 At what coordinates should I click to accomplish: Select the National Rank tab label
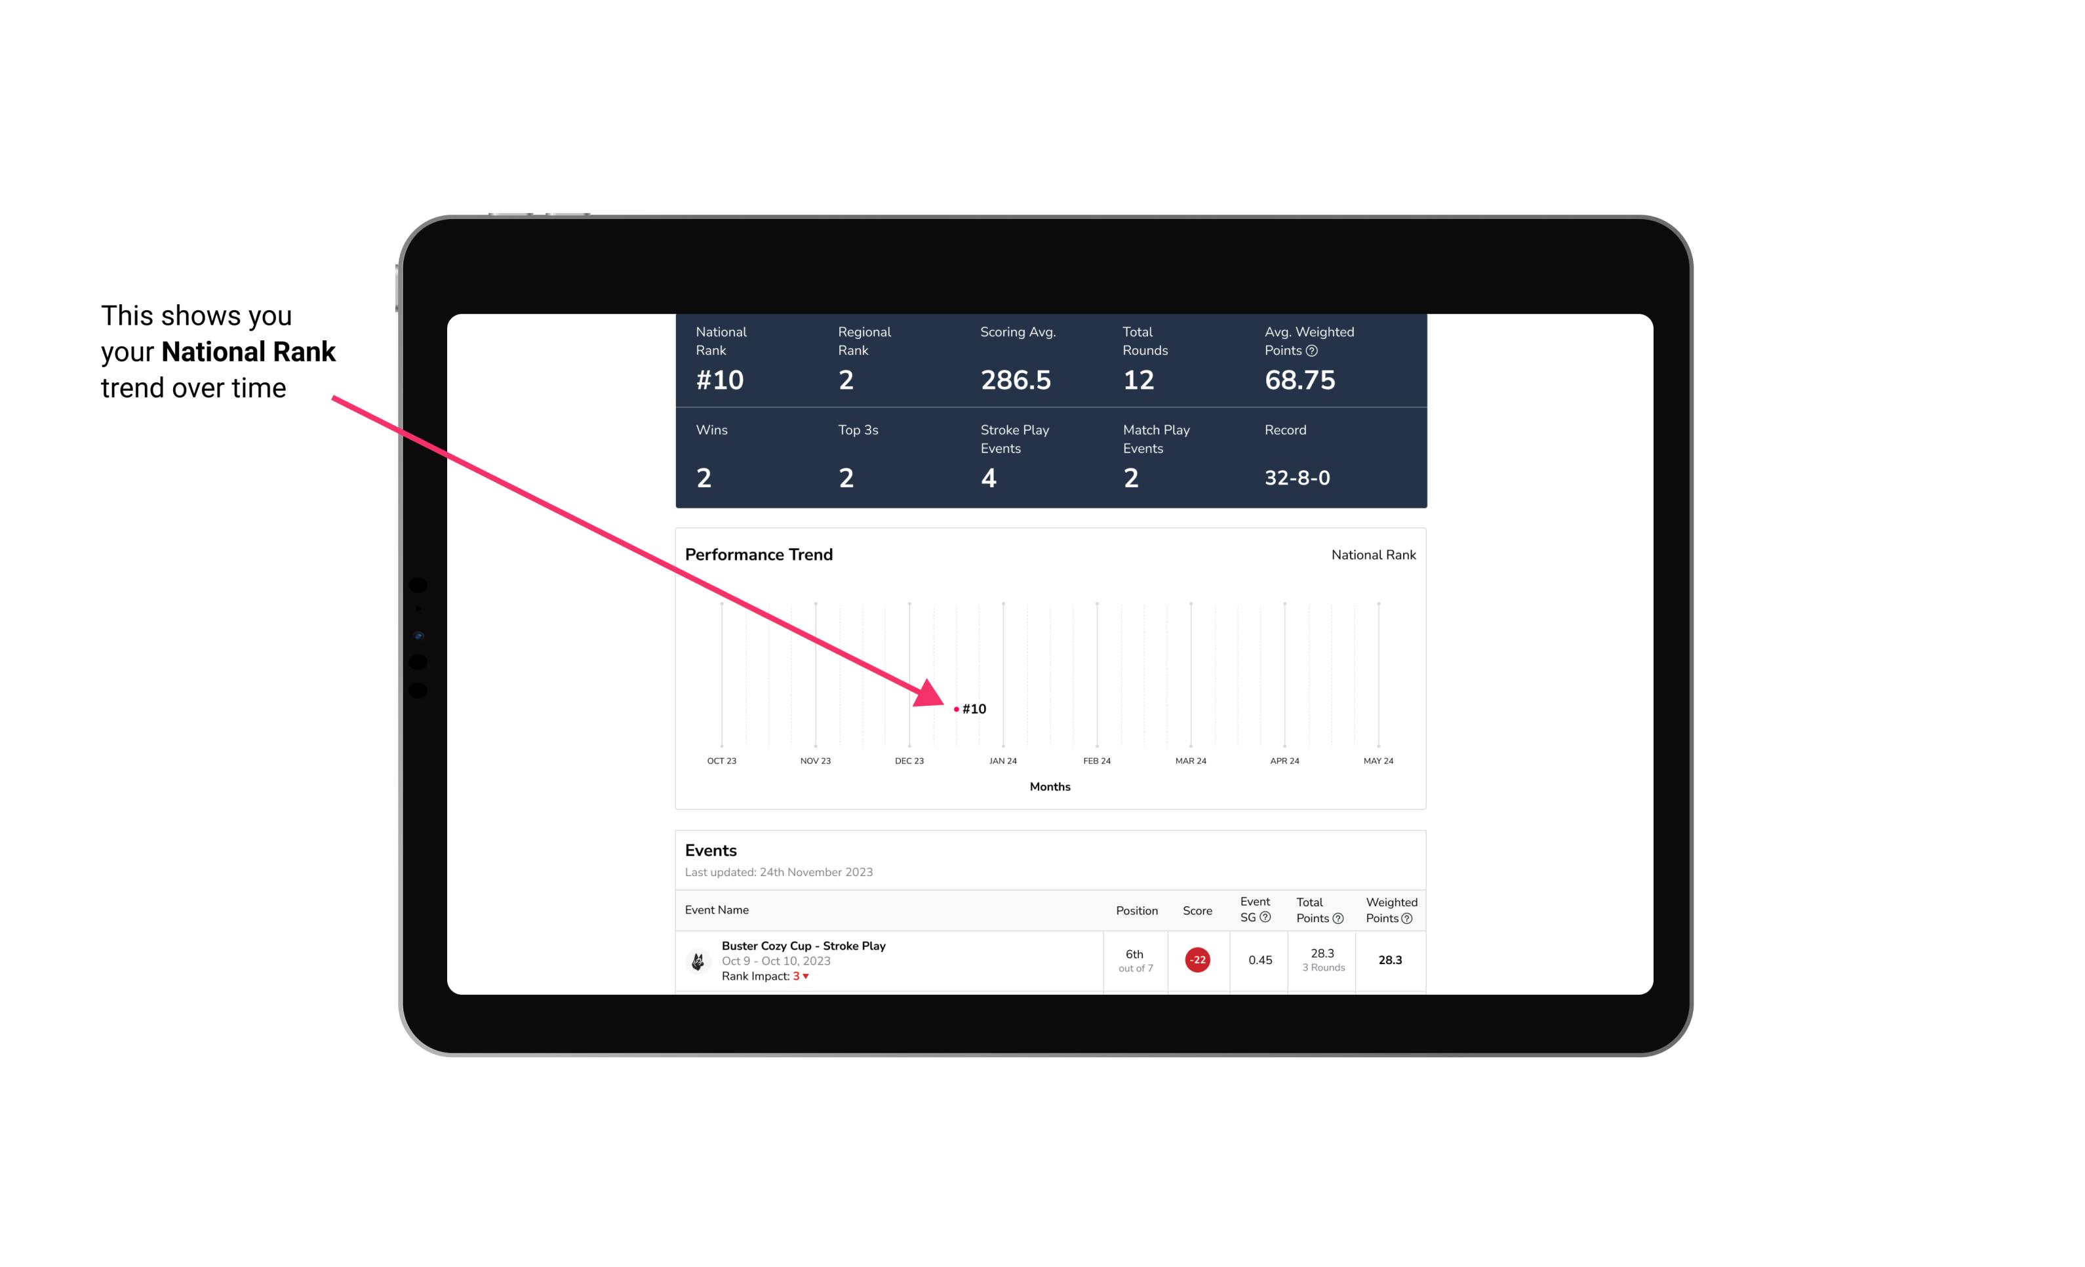tap(1373, 555)
